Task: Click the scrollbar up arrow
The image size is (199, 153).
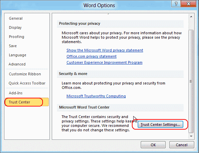Action: coord(191,17)
